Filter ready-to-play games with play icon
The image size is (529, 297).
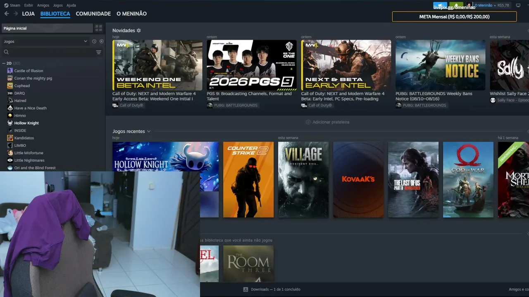point(102,41)
